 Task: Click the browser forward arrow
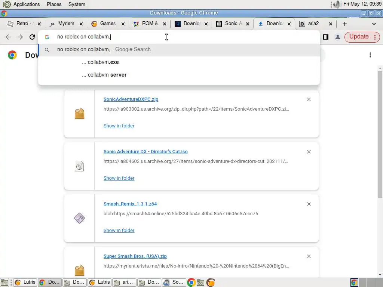[20, 37]
